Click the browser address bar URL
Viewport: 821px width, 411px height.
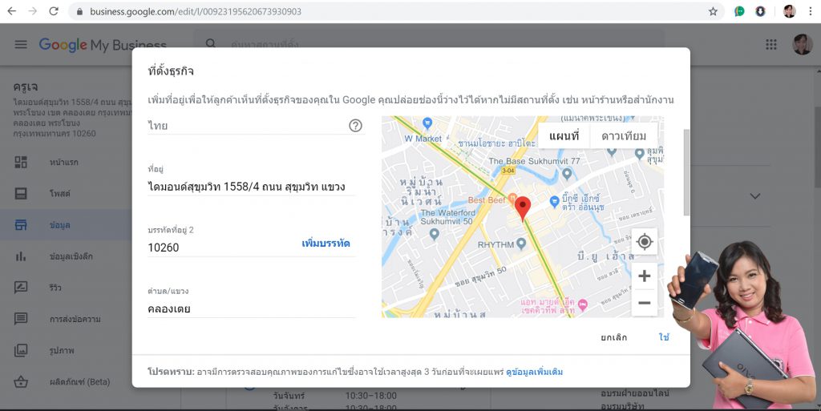click(x=196, y=11)
